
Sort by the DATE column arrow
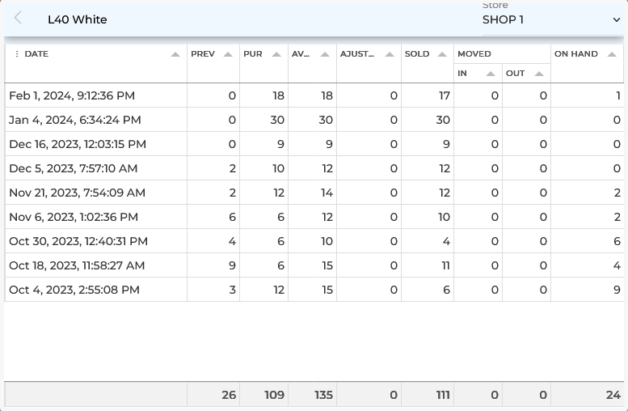(x=175, y=54)
